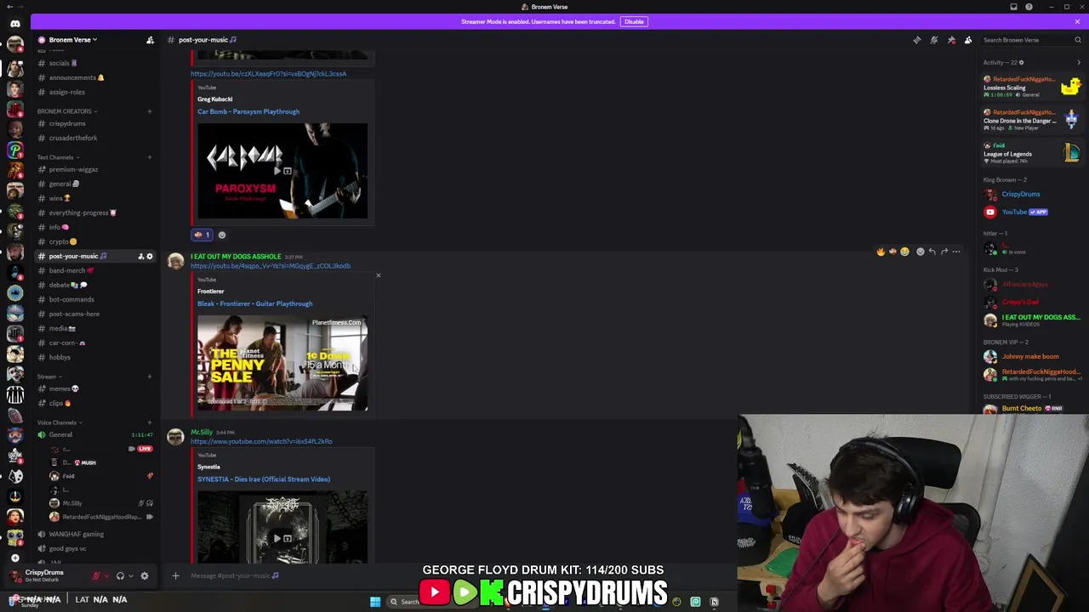The image size is (1089, 612).
Task: Open the general text channel
Action: tap(95, 184)
